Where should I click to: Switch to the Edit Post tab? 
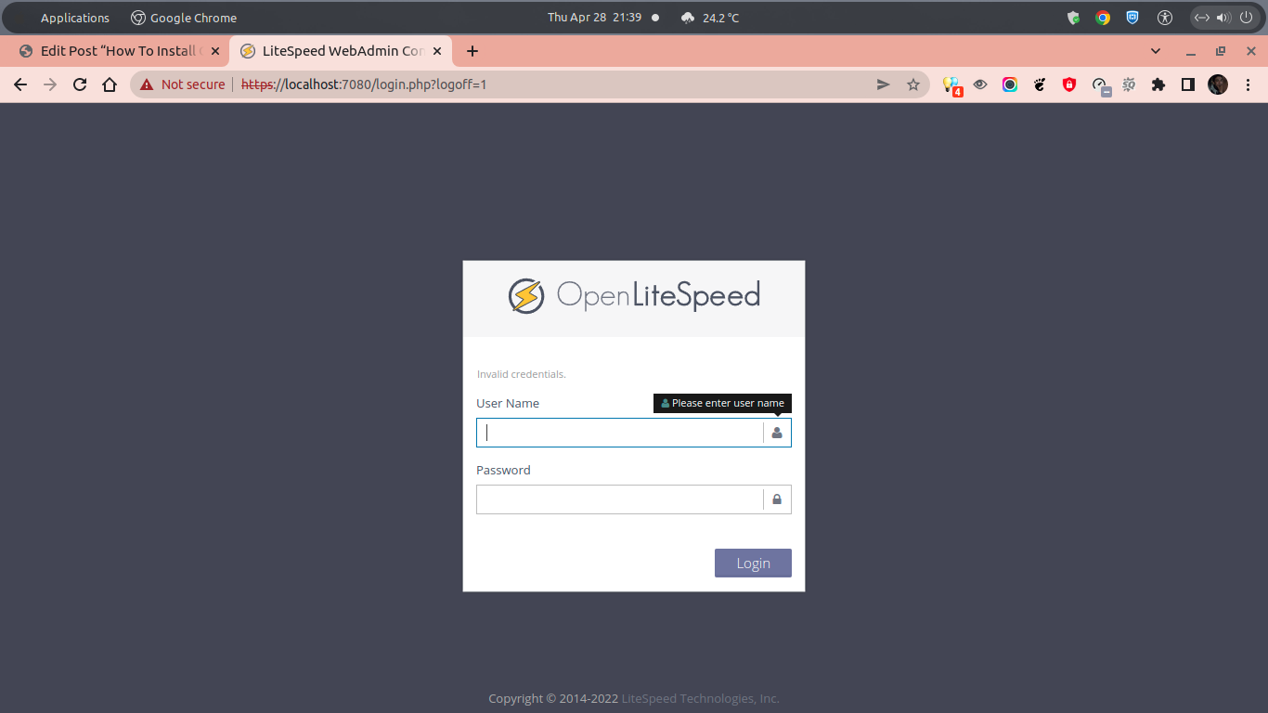click(x=121, y=51)
